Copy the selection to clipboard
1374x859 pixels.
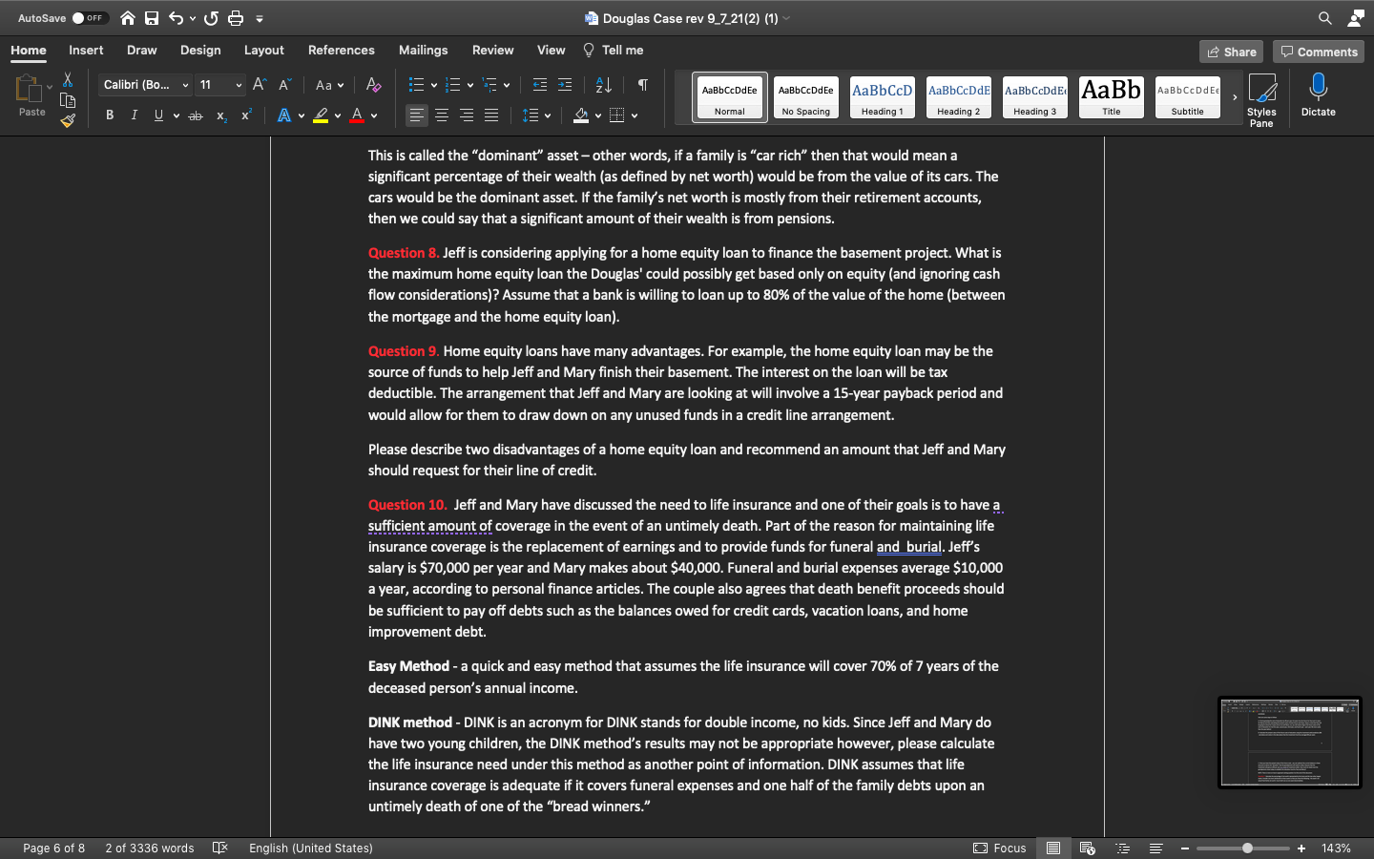[x=68, y=100]
